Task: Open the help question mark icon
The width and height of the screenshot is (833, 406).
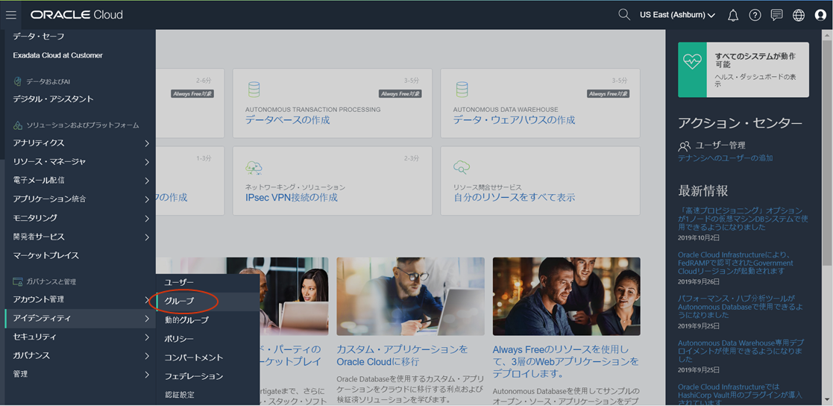Action: coord(755,15)
